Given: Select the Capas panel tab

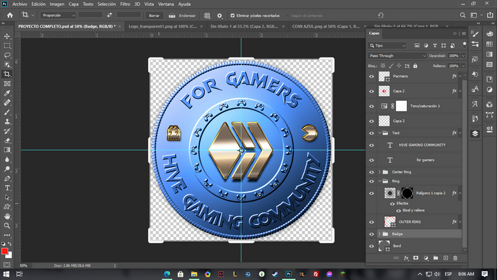Looking at the screenshot, I should pyautogui.click(x=374, y=33).
